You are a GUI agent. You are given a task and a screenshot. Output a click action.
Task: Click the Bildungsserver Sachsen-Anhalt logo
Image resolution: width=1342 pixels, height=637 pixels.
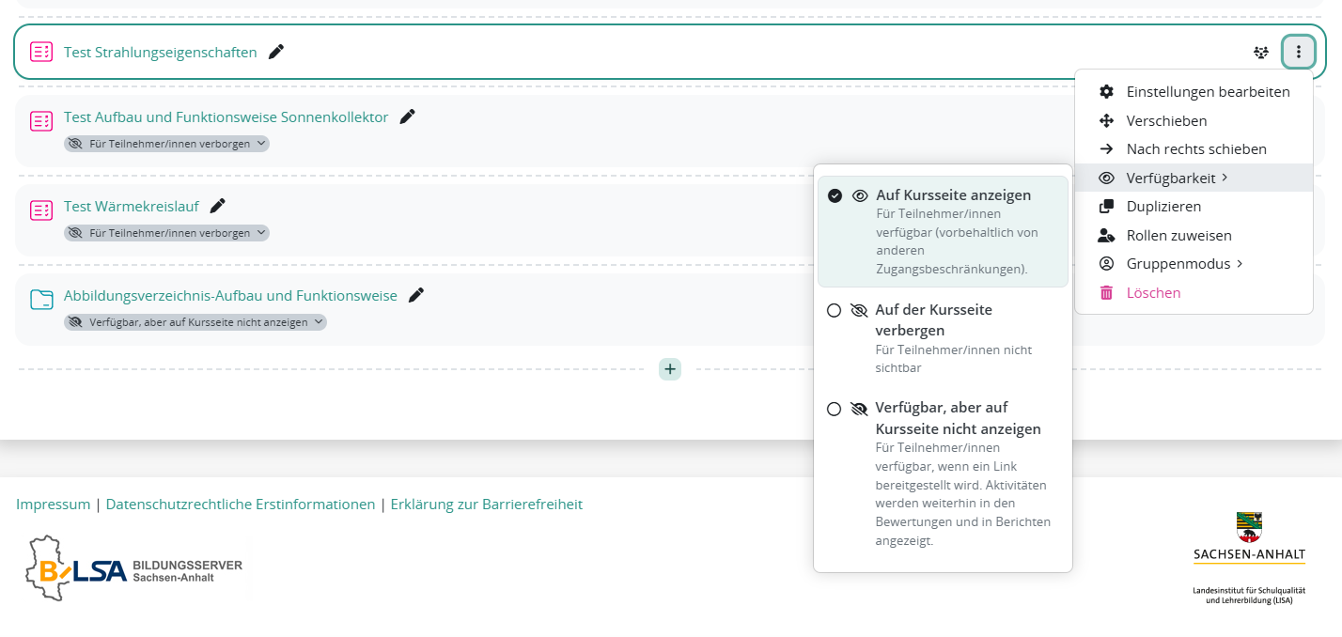click(x=133, y=568)
